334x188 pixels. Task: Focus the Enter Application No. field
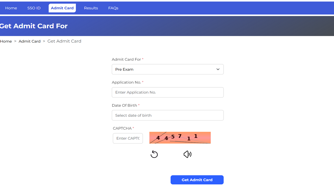tap(168, 92)
